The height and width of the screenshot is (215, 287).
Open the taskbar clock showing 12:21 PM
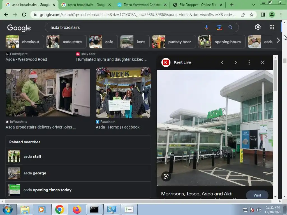(x=273, y=210)
